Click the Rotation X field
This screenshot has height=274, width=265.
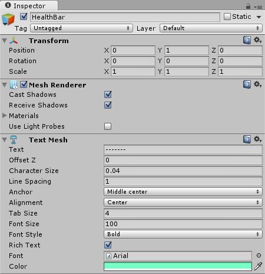(133, 61)
